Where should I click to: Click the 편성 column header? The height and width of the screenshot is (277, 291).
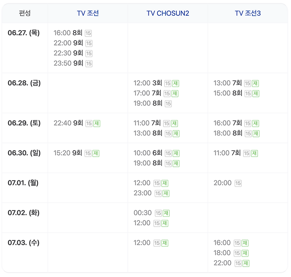click(25, 13)
